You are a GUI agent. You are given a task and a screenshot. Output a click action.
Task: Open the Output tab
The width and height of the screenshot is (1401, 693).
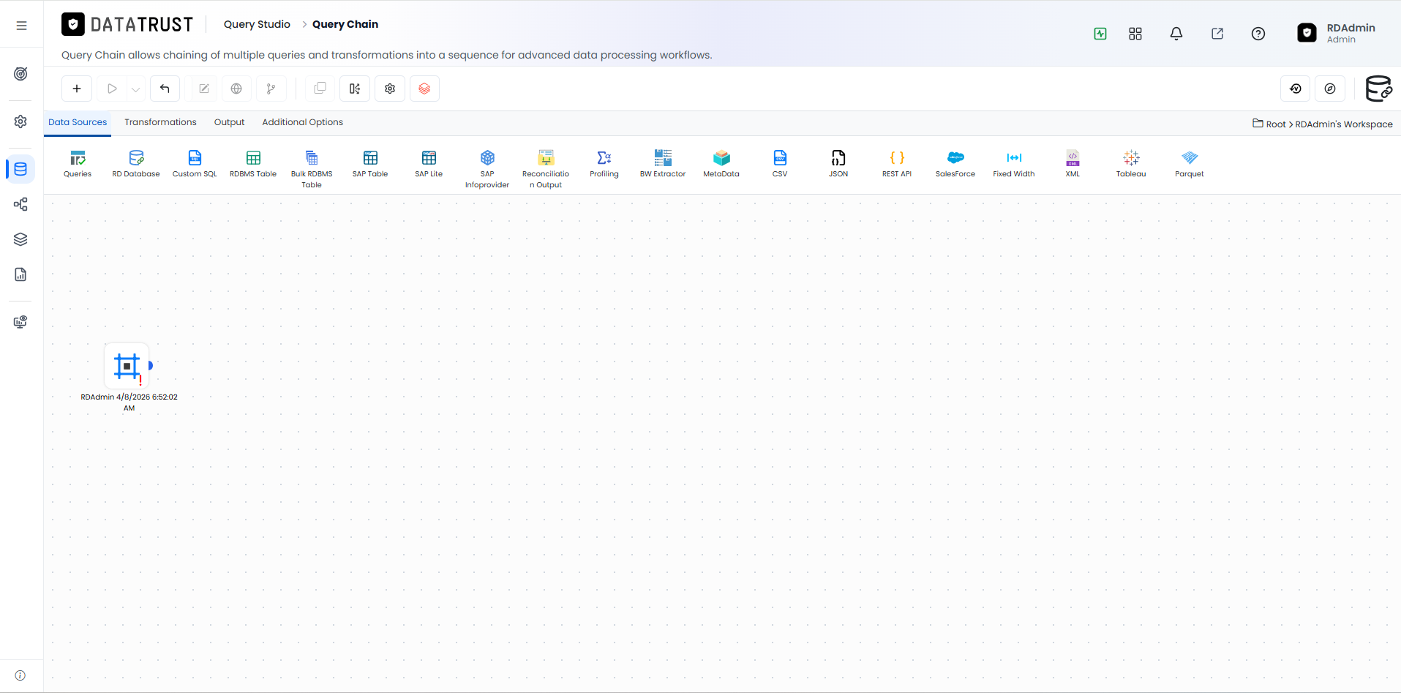pos(229,122)
